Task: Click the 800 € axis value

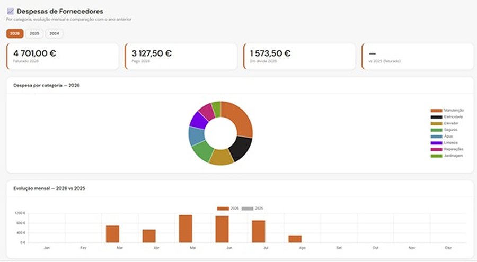Action: [x=21, y=223]
